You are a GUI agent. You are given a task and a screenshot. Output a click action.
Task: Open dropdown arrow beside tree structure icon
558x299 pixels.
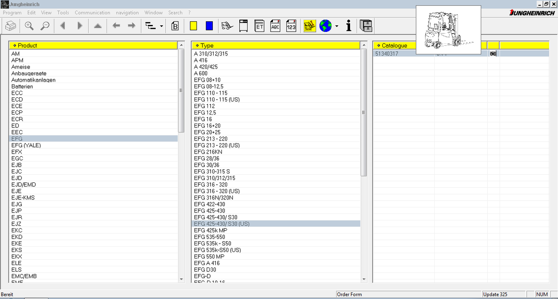coord(162,26)
